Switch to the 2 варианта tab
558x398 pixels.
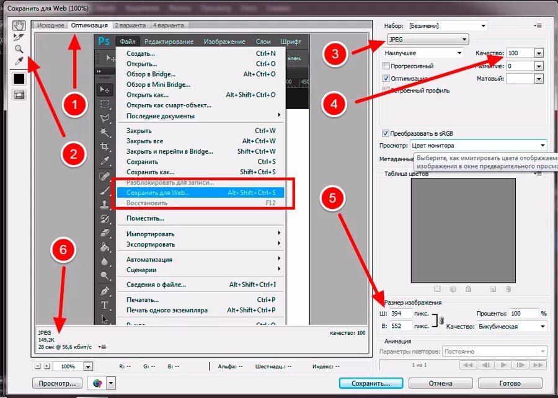(x=130, y=25)
